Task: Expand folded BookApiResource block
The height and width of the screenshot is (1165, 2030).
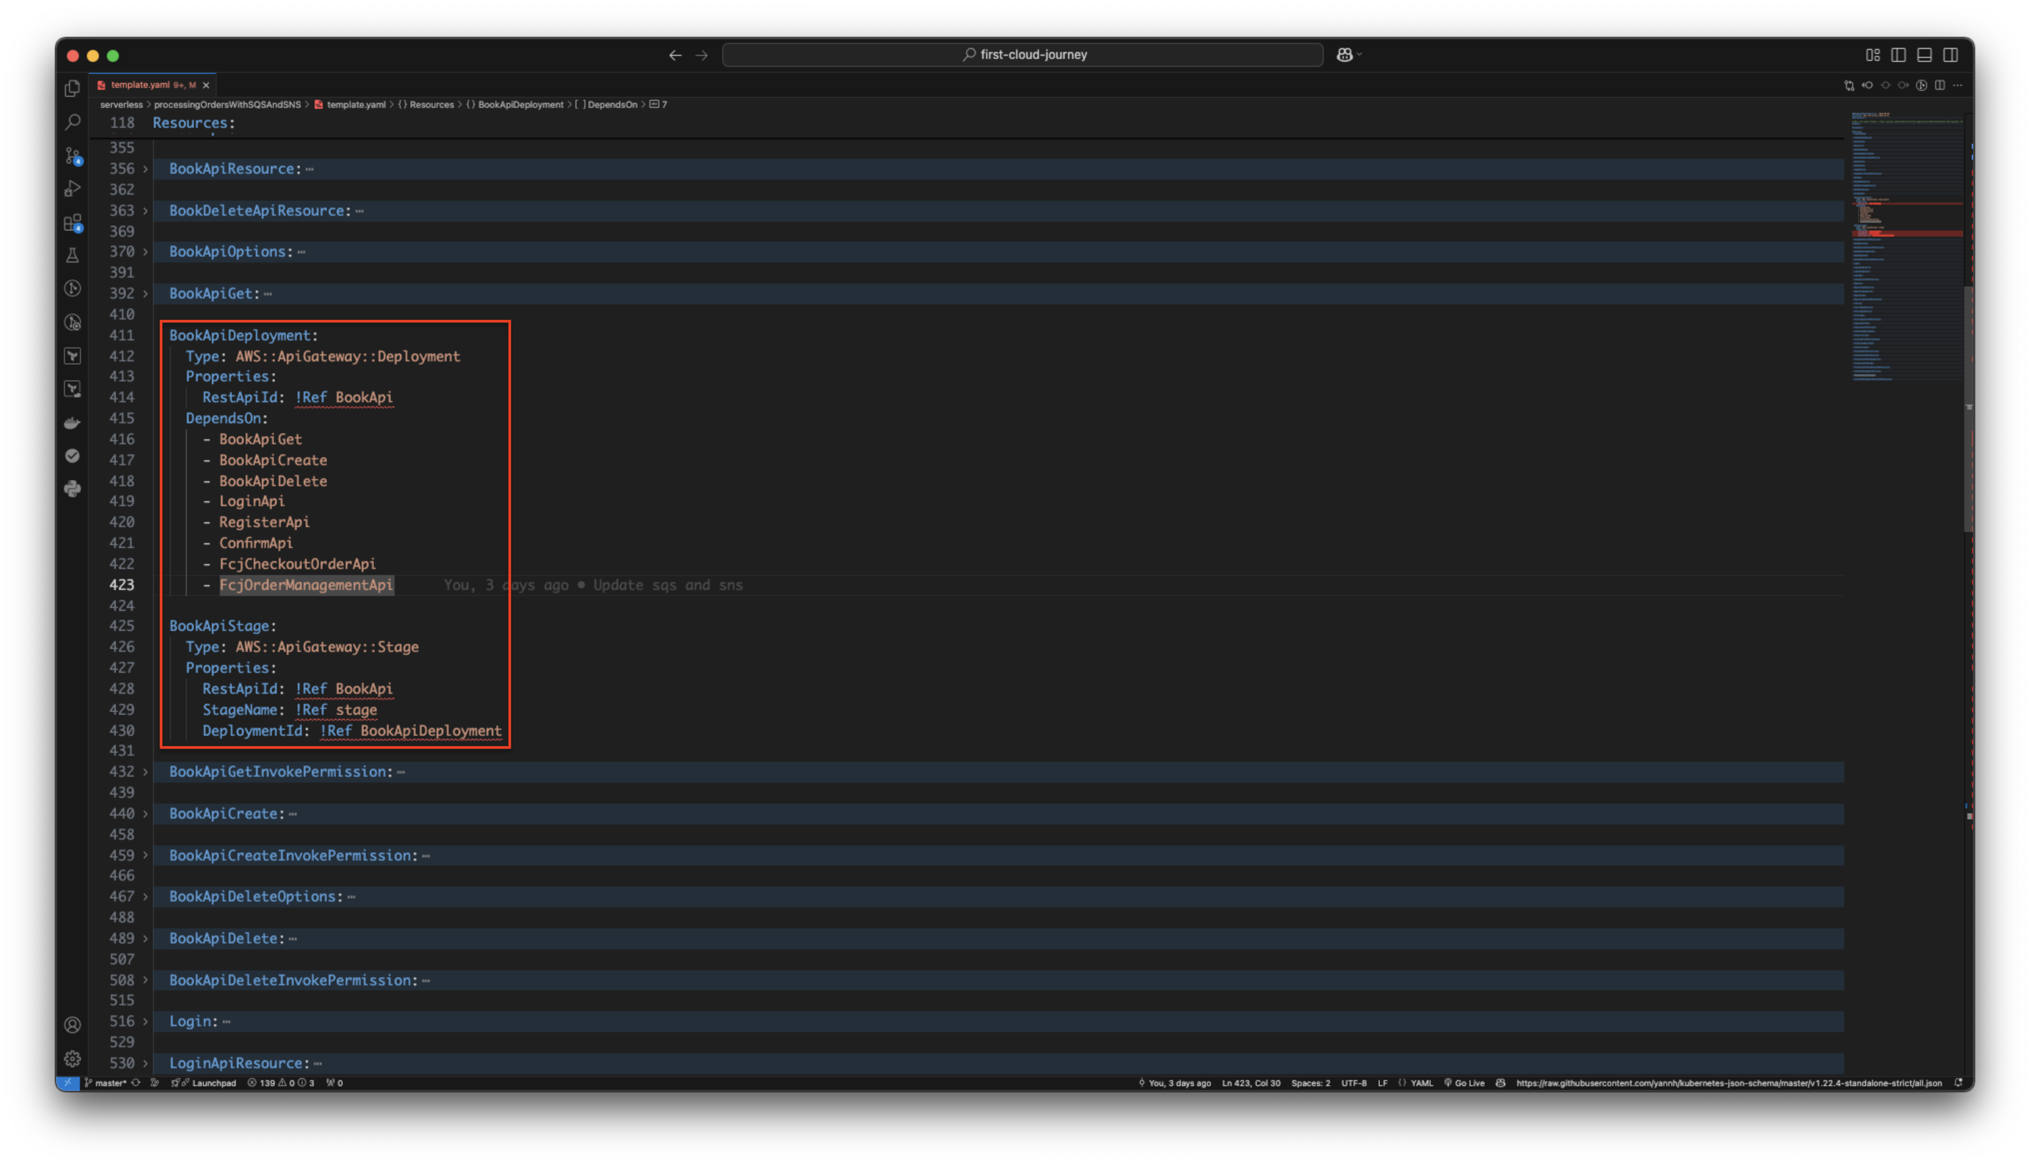Action: point(145,169)
